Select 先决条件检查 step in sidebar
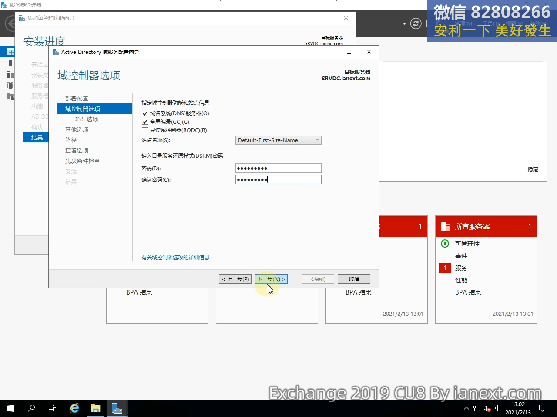The width and height of the screenshot is (557, 417). click(83, 161)
